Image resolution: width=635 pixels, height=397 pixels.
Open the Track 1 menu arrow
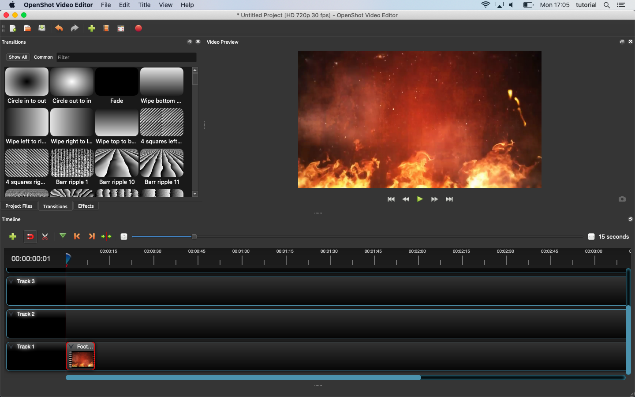[11, 347]
